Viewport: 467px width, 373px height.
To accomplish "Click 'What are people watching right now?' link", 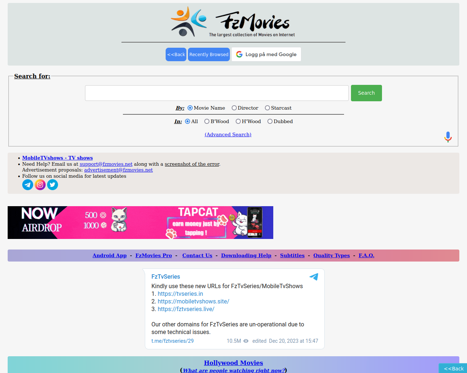I will (x=234, y=370).
